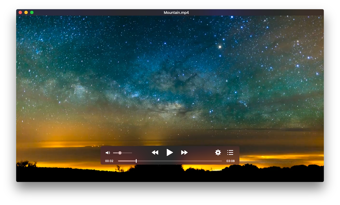This screenshot has width=340, height=205.
Task: Seek forward on the unplayed part of the progress bar
Action: (179, 161)
